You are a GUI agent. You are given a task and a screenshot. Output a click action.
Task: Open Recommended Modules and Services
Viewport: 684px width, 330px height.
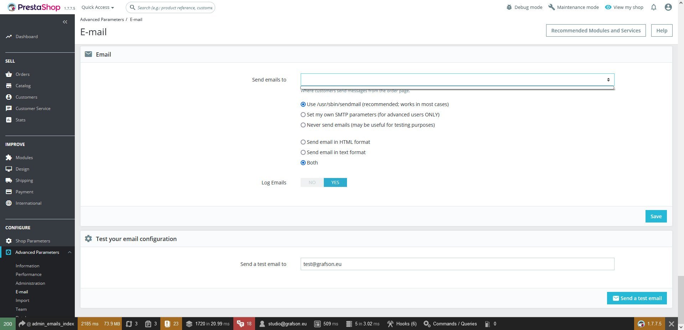[x=596, y=31]
